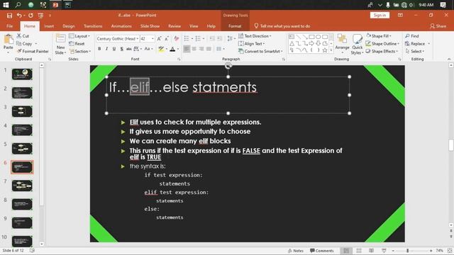Switch to the Transitions tab
Image resolution: width=454 pixels, height=255 pixels.
click(x=93, y=26)
